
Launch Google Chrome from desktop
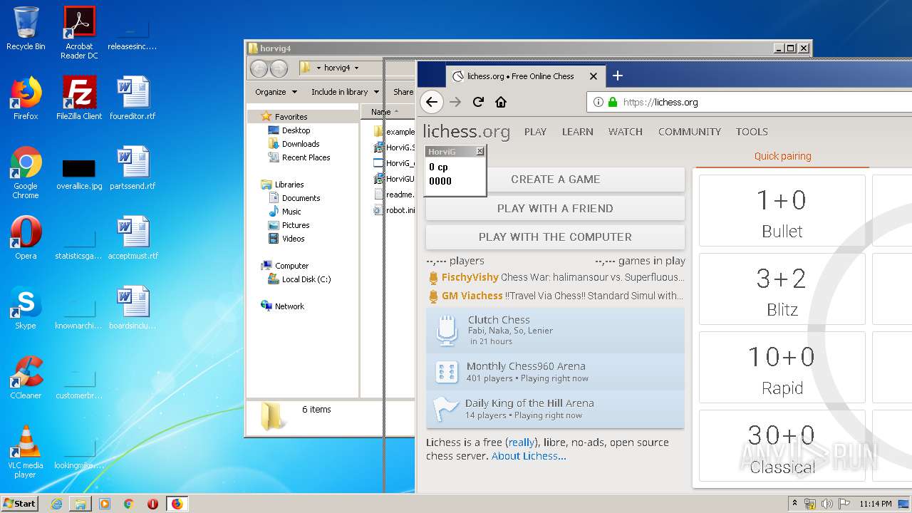pos(26,172)
